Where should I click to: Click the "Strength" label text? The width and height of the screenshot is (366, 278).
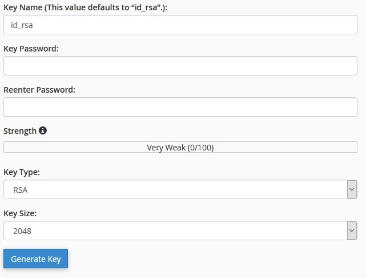coord(20,131)
